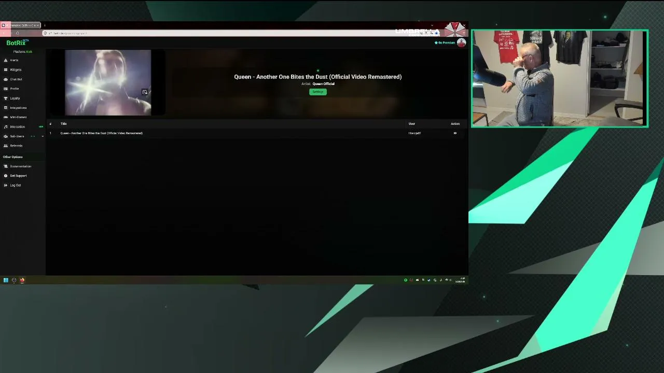Click the Queen song title in the queue row
Image resolution: width=664 pixels, height=373 pixels.
102,133
